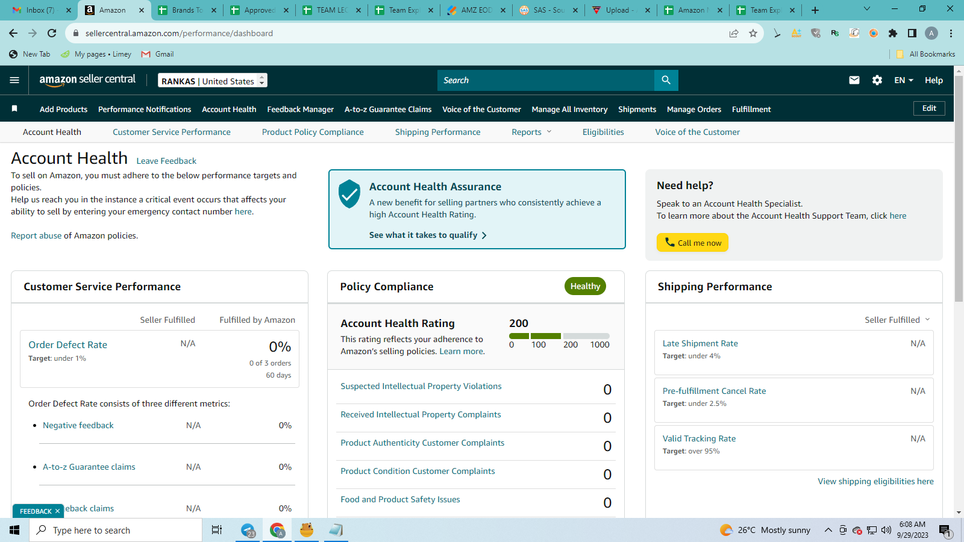The height and width of the screenshot is (542, 964).
Task: Open Performance Notifications menu item
Action: click(x=145, y=109)
